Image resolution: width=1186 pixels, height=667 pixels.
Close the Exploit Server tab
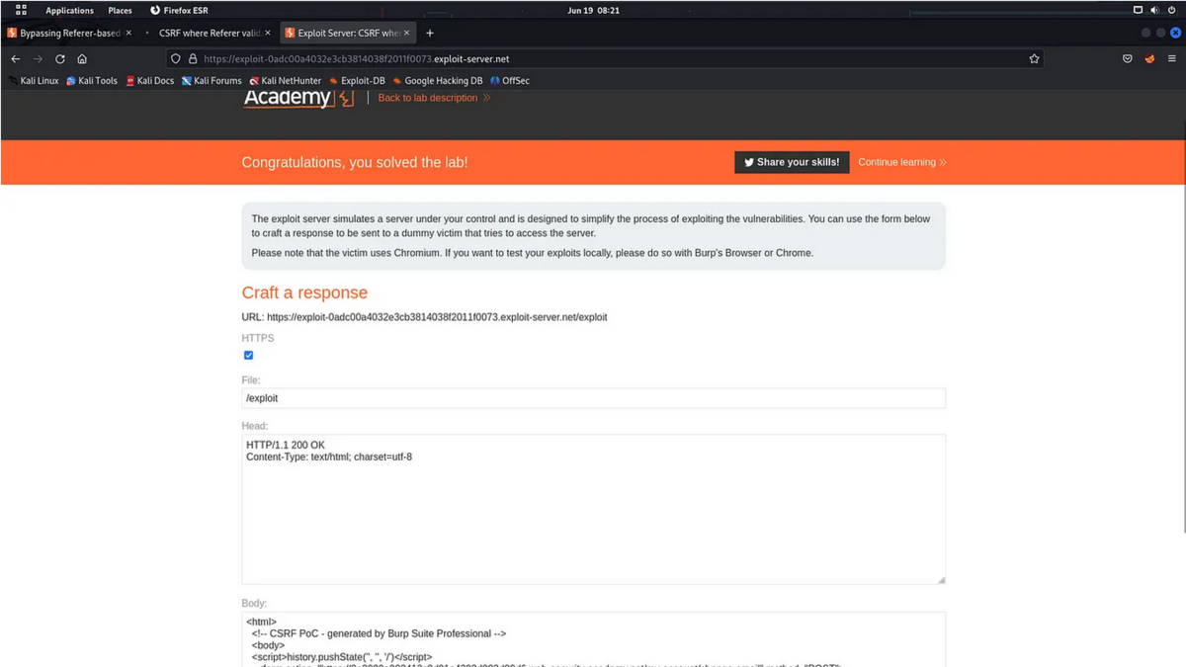pyautogui.click(x=406, y=33)
